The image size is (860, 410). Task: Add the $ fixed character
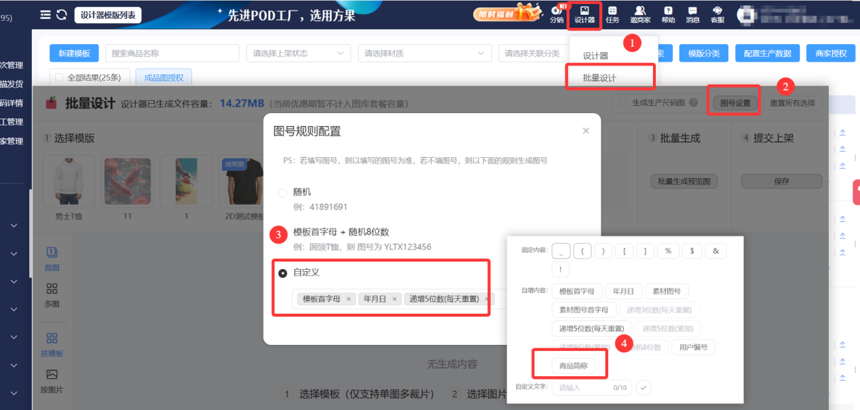(x=692, y=251)
